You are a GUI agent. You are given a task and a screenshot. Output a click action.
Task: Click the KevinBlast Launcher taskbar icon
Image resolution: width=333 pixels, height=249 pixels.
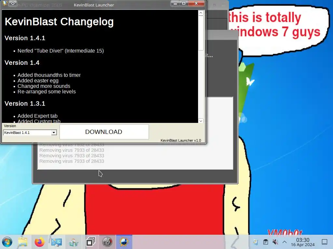(124, 242)
